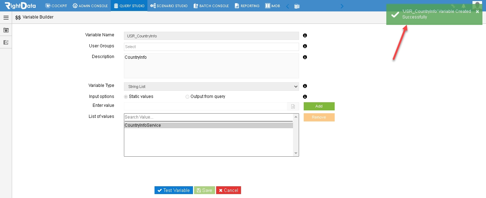Click the success notification checkmark icon
The width and height of the screenshot is (486, 198).
(395, 15)
